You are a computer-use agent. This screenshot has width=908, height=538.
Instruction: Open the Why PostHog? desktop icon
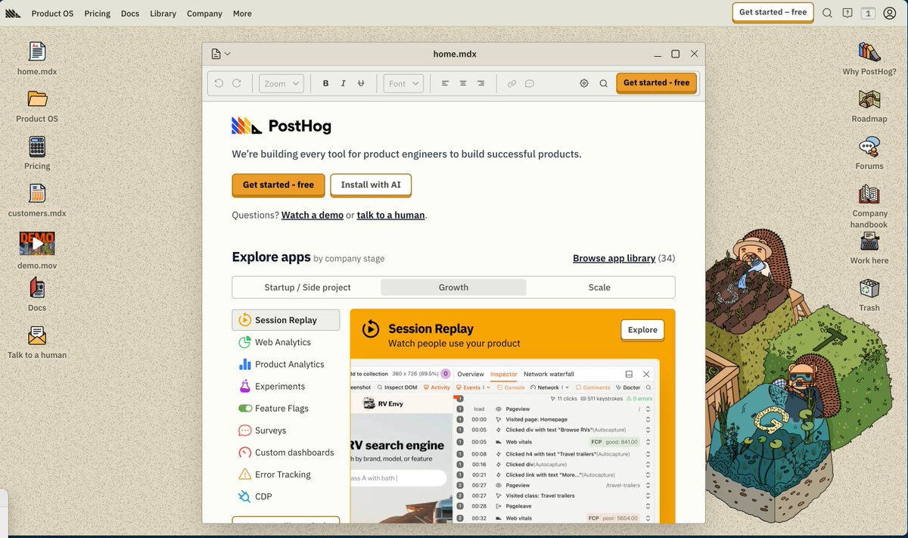pyautogui.click(x=869, y=52)
